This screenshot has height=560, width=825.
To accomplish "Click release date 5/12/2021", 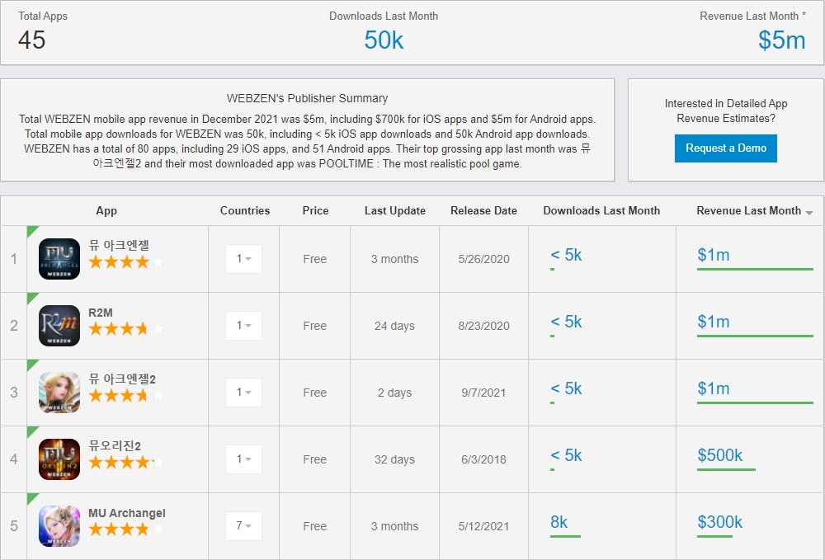I will (483, 526).
